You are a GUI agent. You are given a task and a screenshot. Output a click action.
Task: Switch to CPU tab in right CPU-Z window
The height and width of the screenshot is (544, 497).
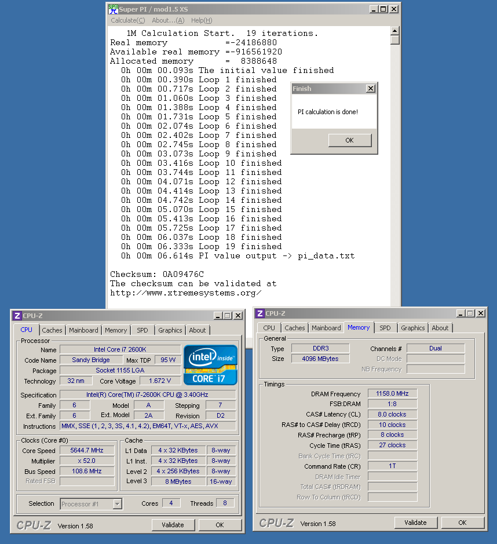click(269, 328)
